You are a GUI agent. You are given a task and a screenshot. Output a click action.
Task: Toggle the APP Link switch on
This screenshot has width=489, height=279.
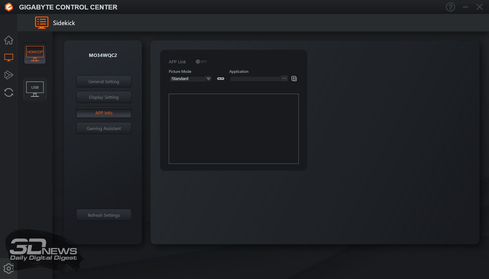(201, 62)
